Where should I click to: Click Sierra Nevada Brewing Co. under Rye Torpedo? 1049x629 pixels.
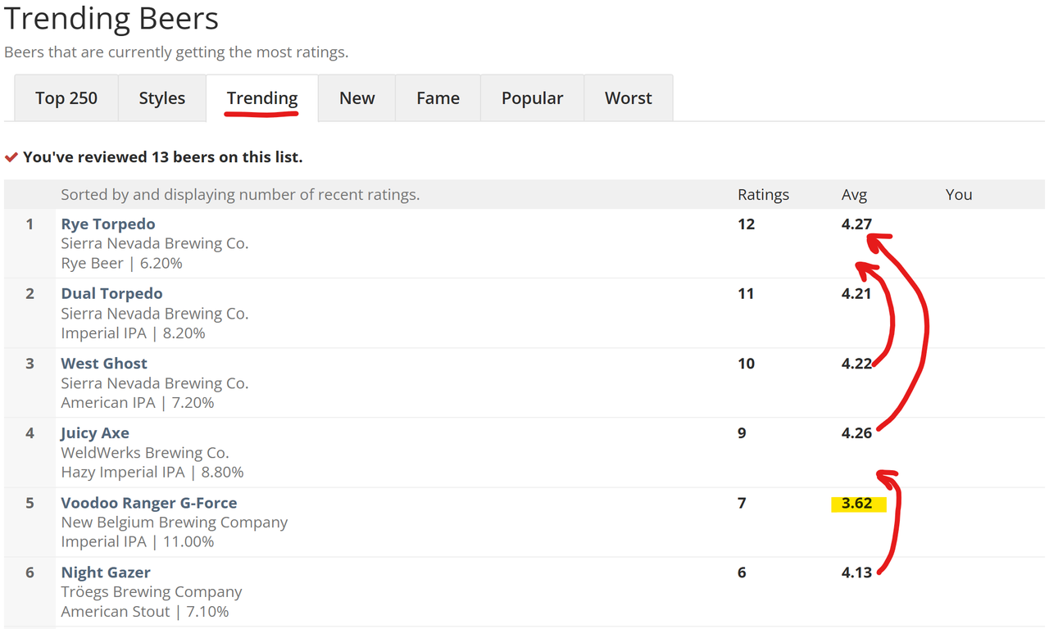coord(155,243)
